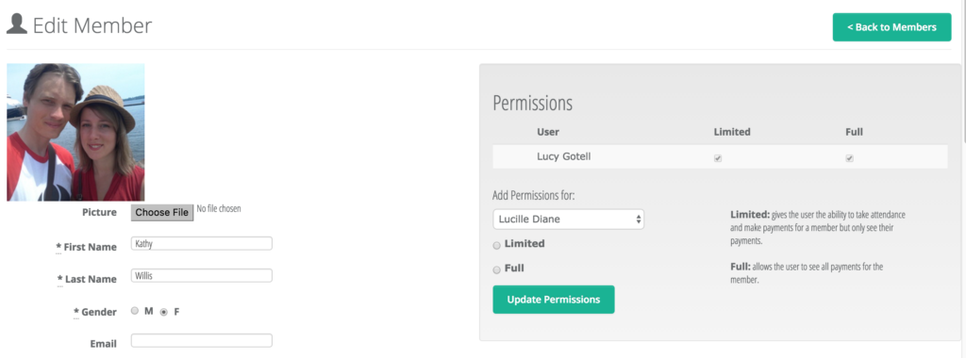Click the First Name input field

click(202, 244)
